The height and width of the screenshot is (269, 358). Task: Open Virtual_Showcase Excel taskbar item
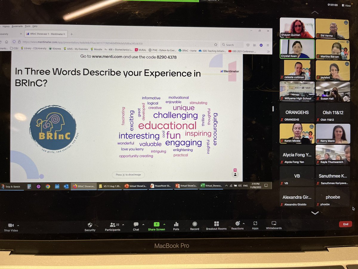(211, 186)
